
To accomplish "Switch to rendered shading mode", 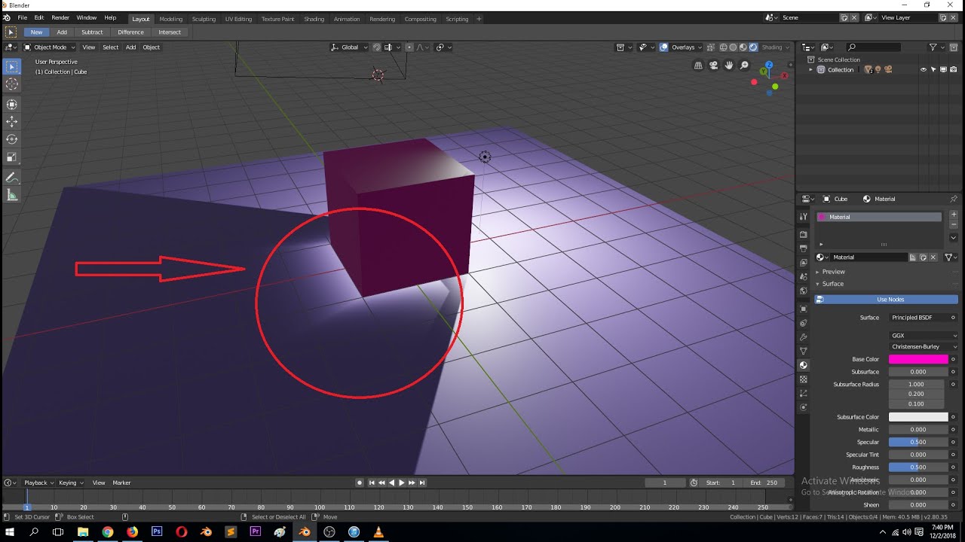I will point(753,47).
